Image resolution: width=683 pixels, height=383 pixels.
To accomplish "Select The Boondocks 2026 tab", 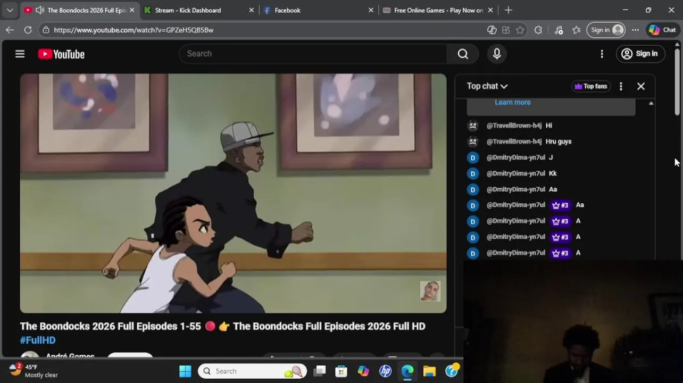I will tap(86, 10).
